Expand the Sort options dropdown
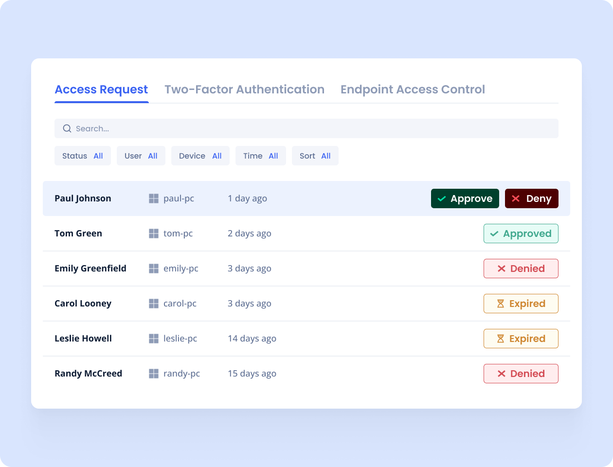The image size is (613, 467). pyautogui.click(x=315, y=156)
